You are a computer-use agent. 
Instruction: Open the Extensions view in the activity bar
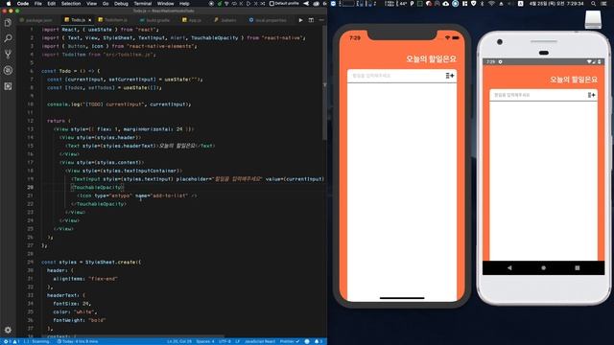[8, 86]
